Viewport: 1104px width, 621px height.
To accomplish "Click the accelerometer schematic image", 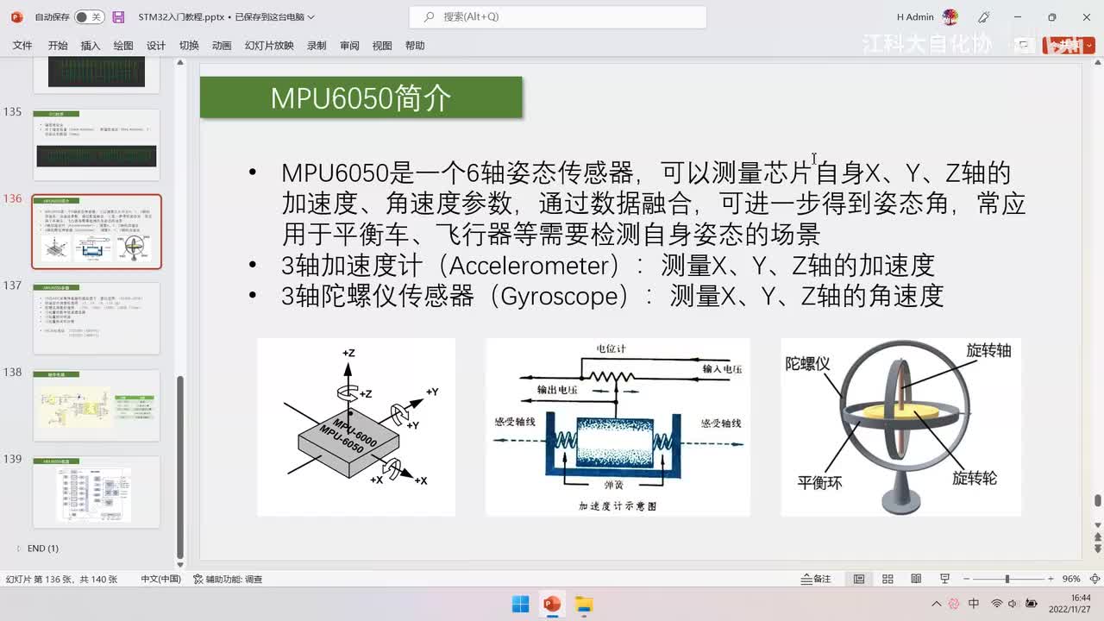I will (618, 427).
